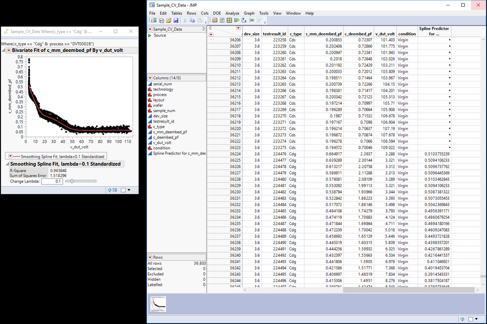
Task: Click the c_type nominal column icon
Action: (x=150, y=126)
